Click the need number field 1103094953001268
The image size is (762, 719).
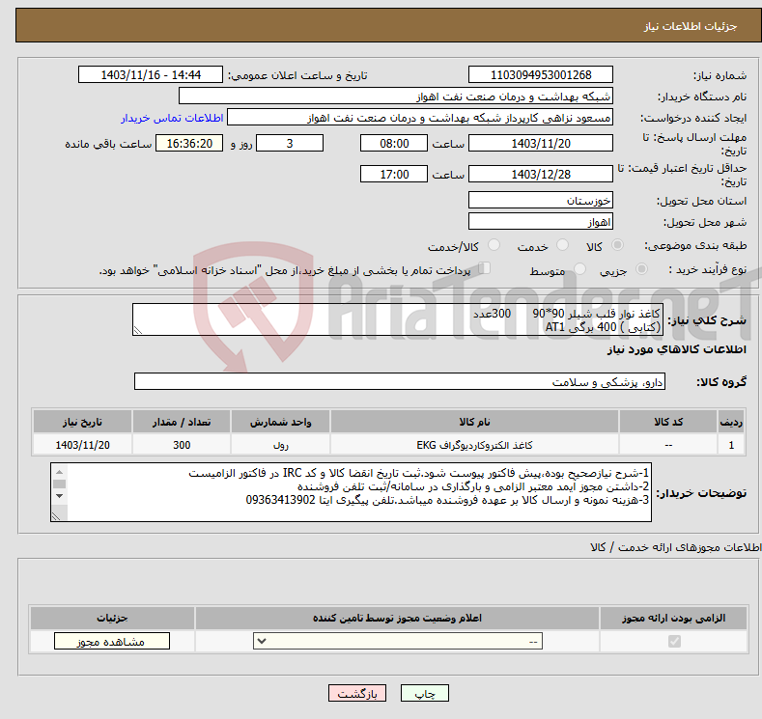(541, 74)
